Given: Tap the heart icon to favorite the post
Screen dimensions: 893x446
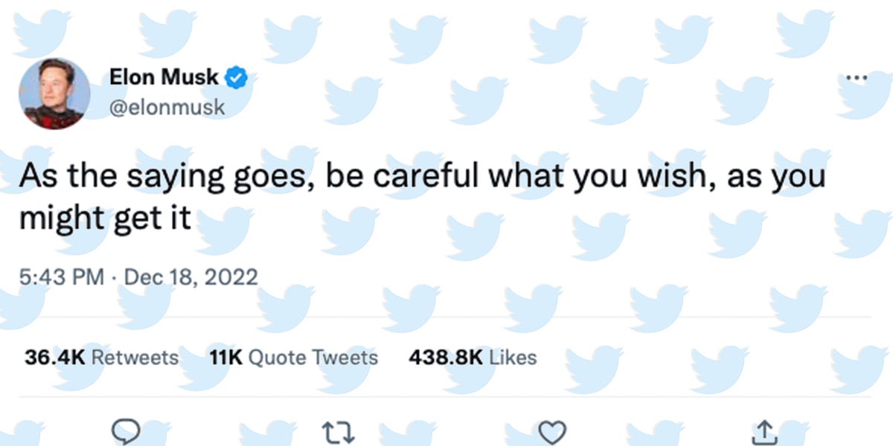Looking at the screenshot, I should click(x=551, y=430).
